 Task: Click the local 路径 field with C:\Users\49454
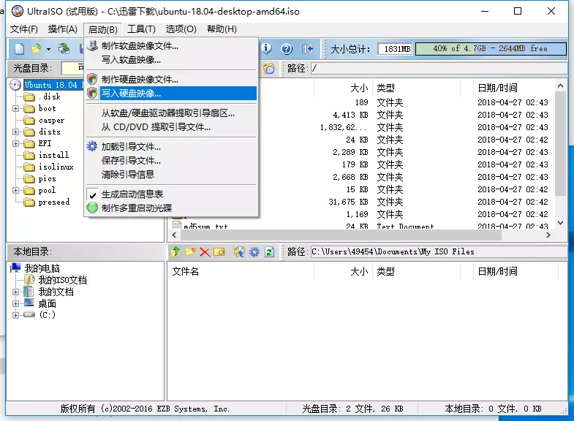point(439,251)
